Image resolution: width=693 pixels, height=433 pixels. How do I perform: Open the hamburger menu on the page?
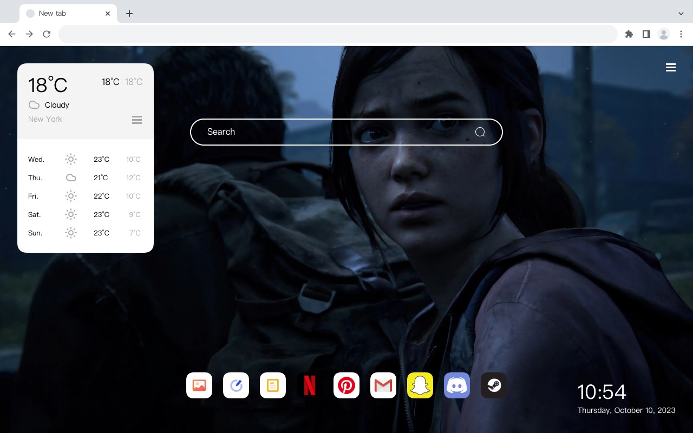(671, 68)
